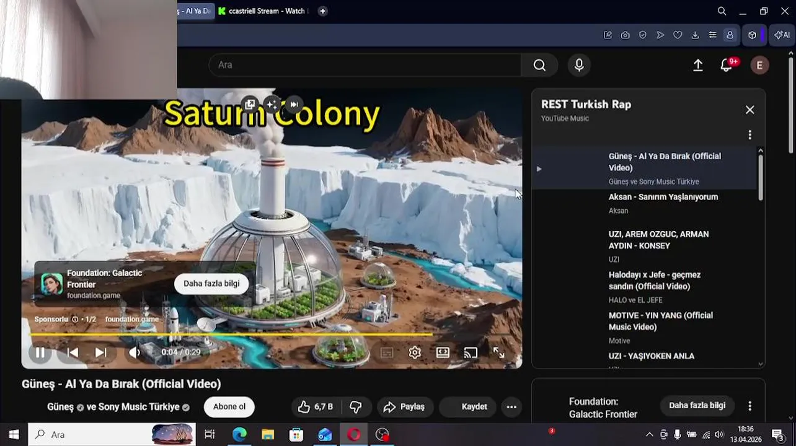Dislike the video thumbs-down button
796x446 pixels.
point(355,406)
